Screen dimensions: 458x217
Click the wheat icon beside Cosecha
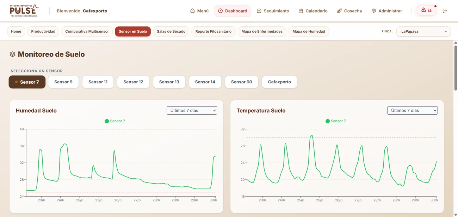339,11
